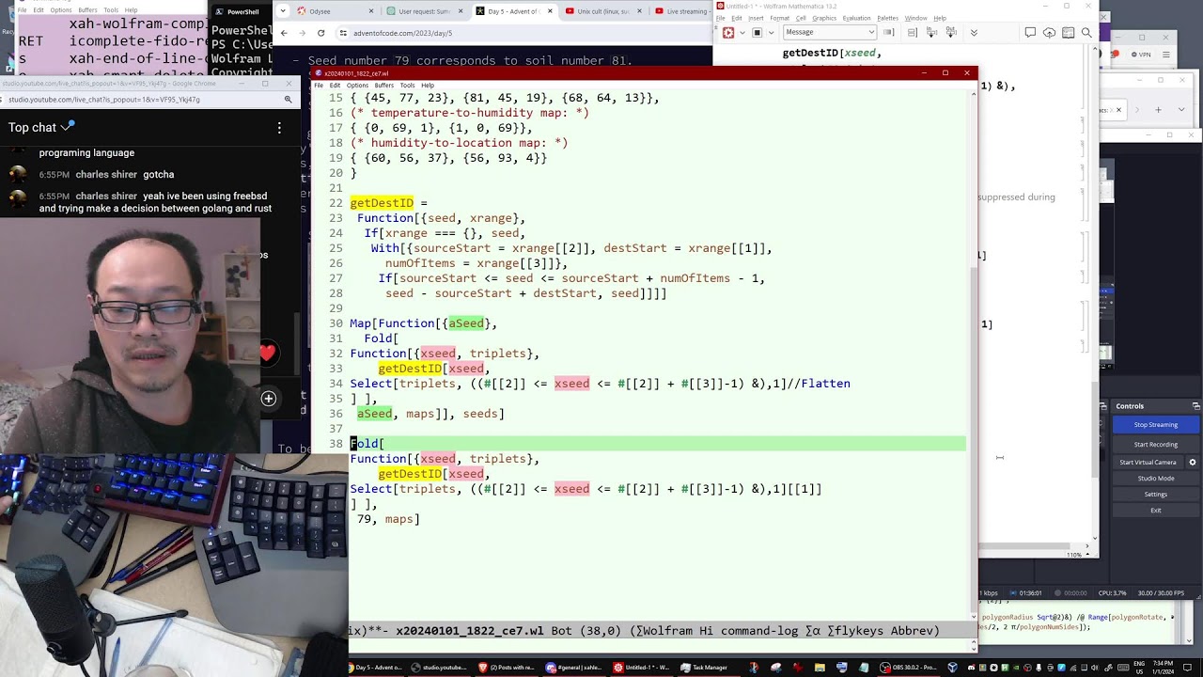The height and width of the screenshot is (677, 1203).
Task: Click Untitled-1 Mathematica taskbar item
Action: tap(642, 668)
